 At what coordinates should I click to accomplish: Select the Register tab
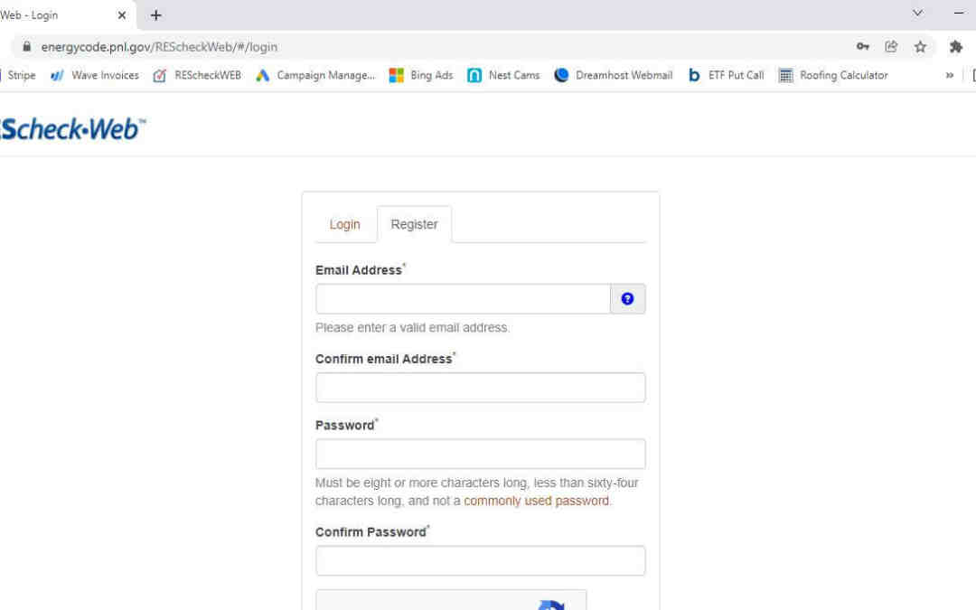tap(414, 225)
